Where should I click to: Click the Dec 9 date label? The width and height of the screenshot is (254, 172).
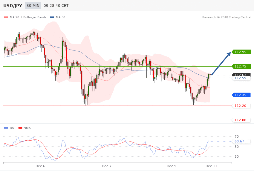point(172,166)
